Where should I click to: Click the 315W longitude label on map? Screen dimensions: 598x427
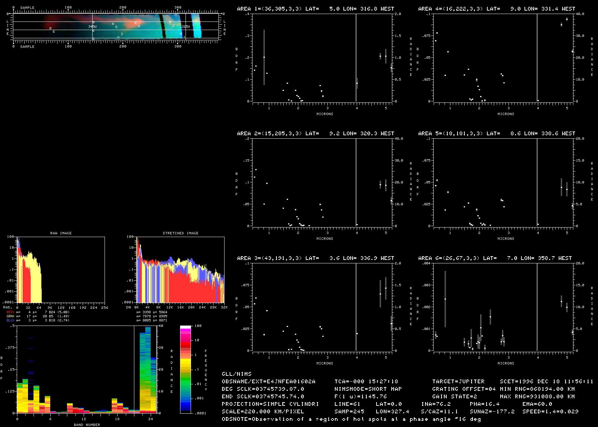pos(186,27)
